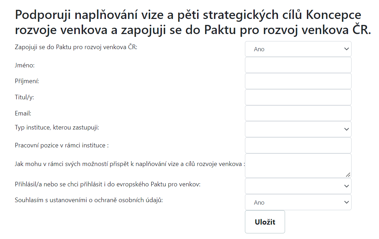The height and width of the screenshot is (239, 379).
Task: Click the 'Jméno:' label text
Action: [25, 65]
